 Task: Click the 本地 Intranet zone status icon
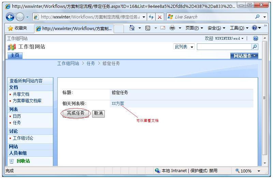157,171
